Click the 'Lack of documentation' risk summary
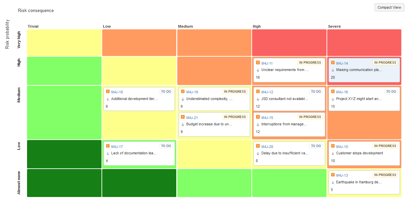Screen dimensions: 407x199 pyautogui.click(x=134, y=153)
